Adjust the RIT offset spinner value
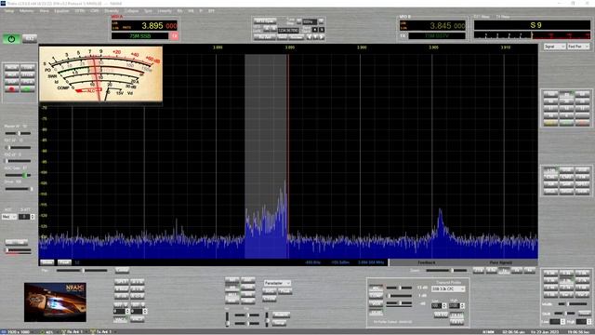 click(x=122, y=311)
